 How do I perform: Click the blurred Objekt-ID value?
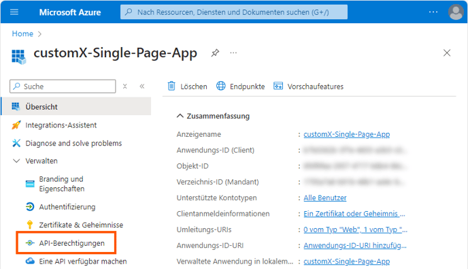pos(354,166)
